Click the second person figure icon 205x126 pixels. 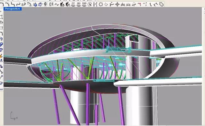(68, 4)
